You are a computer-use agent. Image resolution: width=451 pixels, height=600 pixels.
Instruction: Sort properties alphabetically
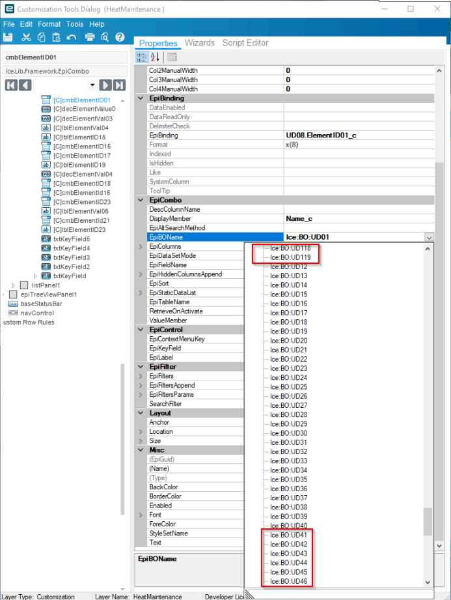(x=155, y=57)
